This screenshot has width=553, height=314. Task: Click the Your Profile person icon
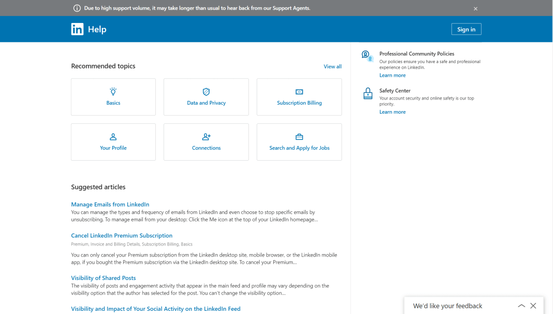coord(113,137)
